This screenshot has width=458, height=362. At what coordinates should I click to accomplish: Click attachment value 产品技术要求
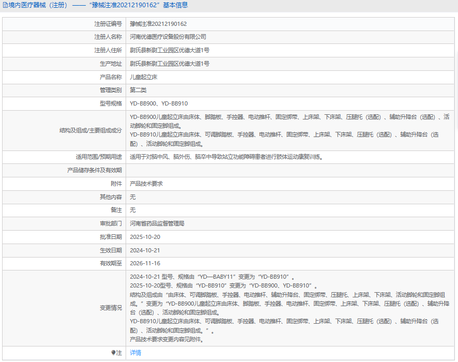[x=146, y=184]
